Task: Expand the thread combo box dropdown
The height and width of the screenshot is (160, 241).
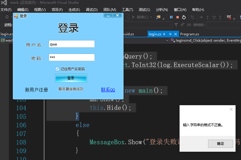Action: pos(170,25)
